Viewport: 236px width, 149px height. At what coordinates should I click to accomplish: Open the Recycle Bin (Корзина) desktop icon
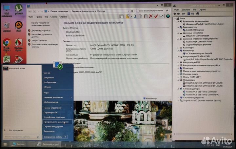pyautogui.click(x=7, y=27)
